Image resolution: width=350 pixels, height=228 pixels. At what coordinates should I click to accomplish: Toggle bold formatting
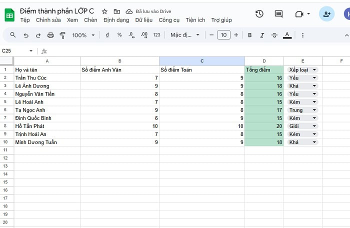249,35
